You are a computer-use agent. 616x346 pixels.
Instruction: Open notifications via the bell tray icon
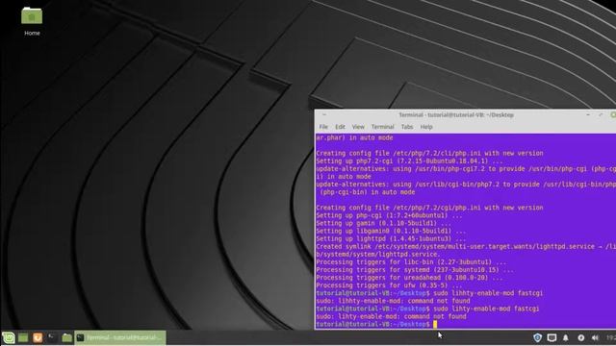[x=566, y=337]
